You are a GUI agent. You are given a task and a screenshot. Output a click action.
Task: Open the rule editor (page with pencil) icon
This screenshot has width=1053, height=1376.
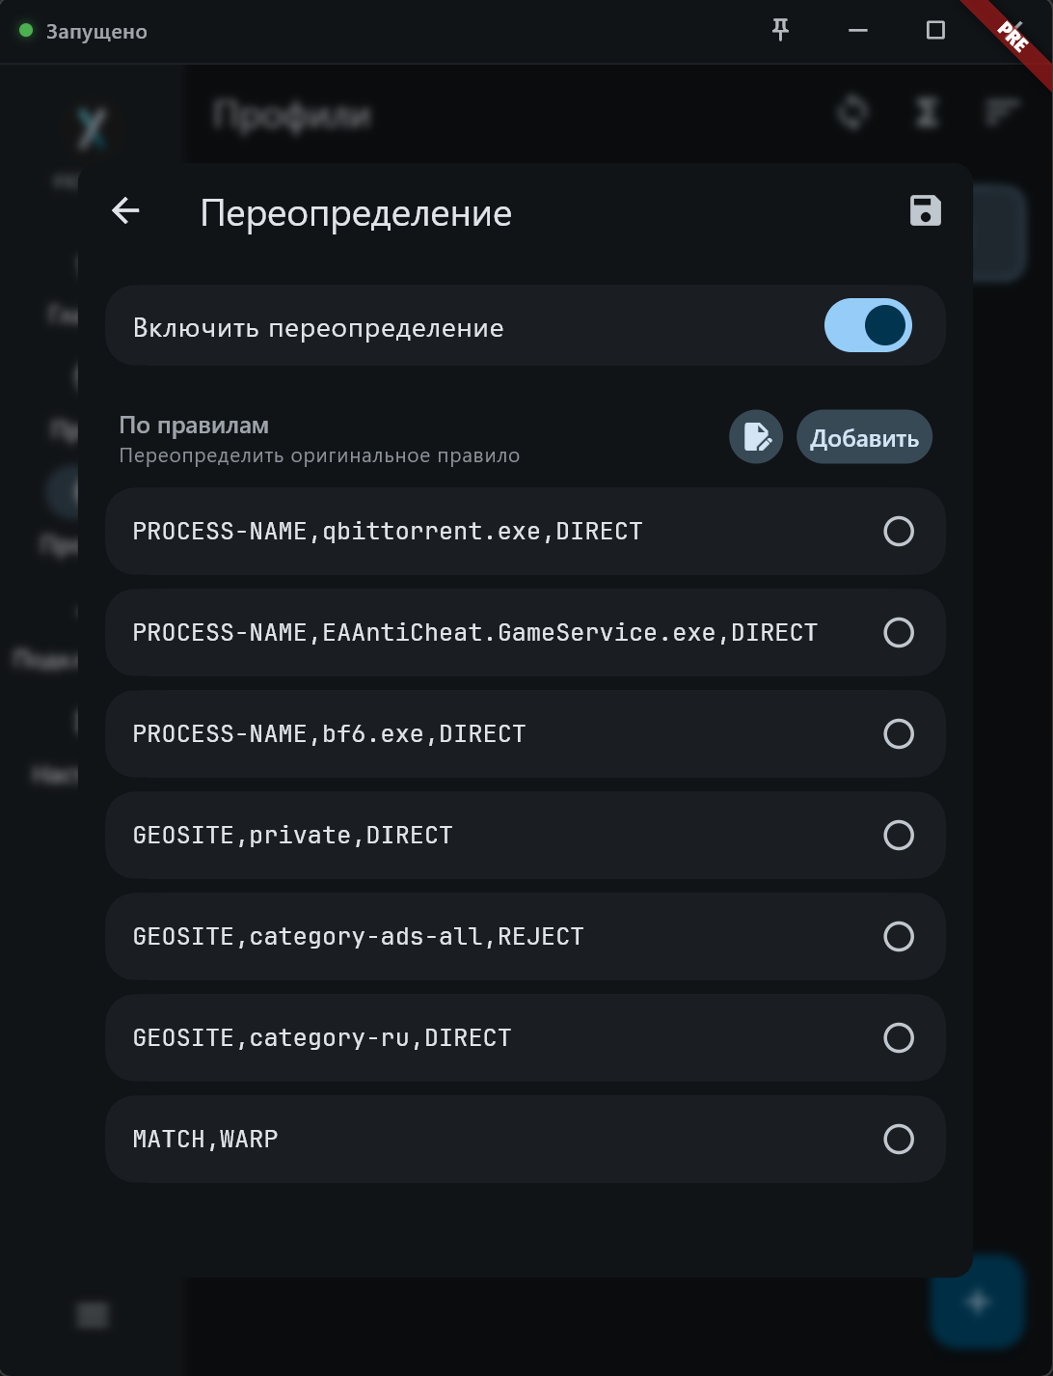[x=756, y=437]
